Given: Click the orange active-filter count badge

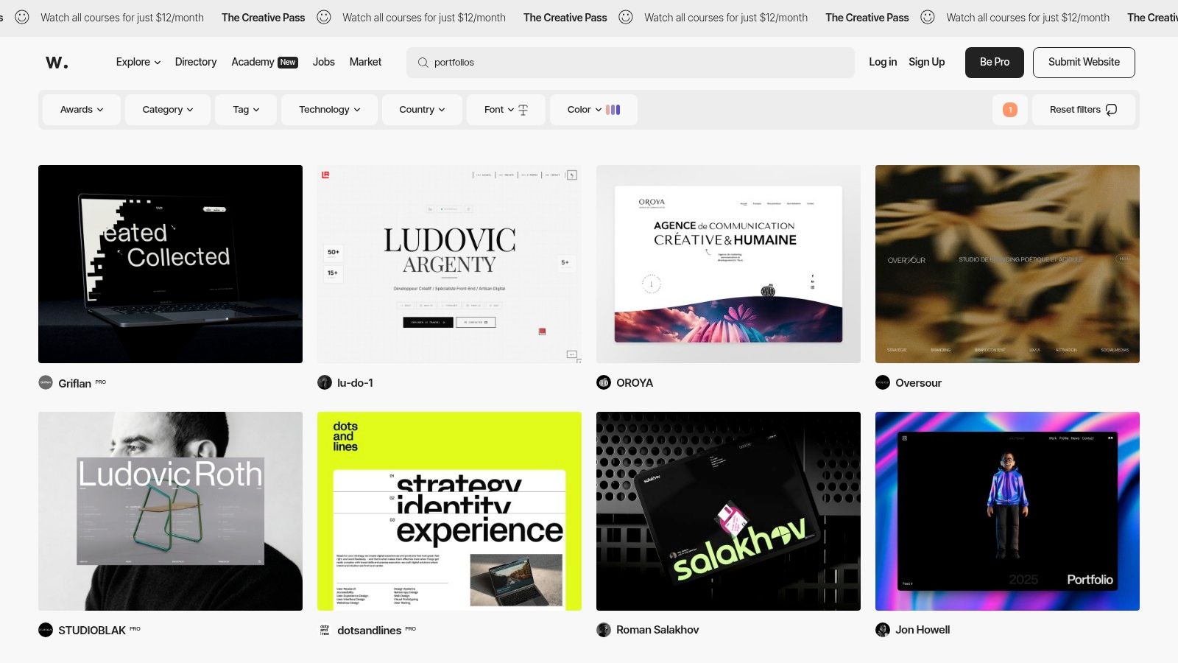Looking at the screenshot, I should tap(1010, 110).
